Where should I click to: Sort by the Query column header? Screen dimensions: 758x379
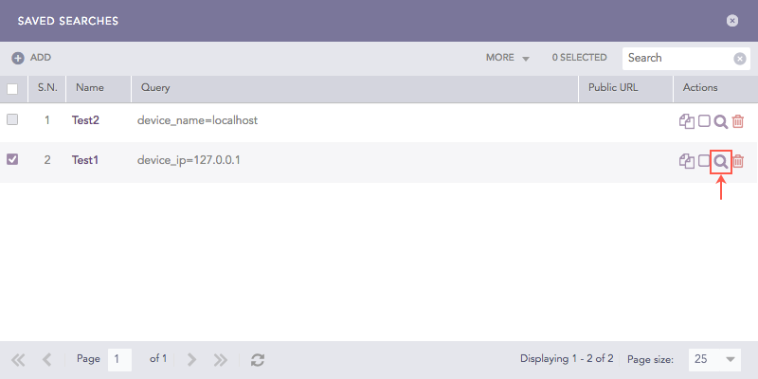pos(155,88)
